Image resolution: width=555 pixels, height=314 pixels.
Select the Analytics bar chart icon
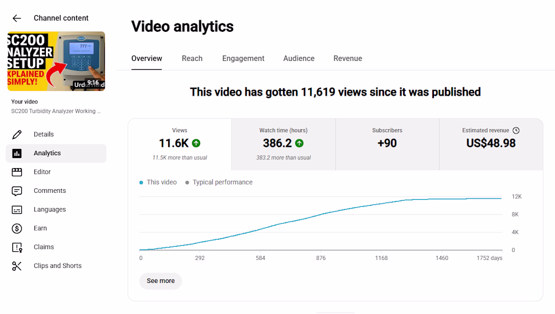click(x=17, y=153)
